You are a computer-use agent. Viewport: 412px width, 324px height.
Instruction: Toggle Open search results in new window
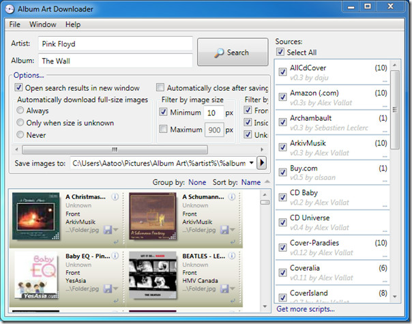point(18,87)
